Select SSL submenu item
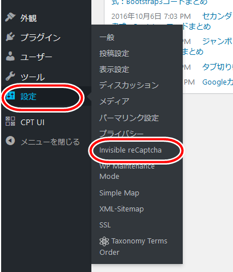The height and width of the screenshot is (272, 233). click(105, 225)
